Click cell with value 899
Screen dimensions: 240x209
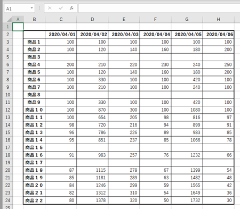(187, 125)
